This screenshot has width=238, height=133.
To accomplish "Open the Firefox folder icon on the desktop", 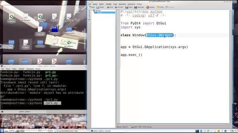I will coord(11,44).
